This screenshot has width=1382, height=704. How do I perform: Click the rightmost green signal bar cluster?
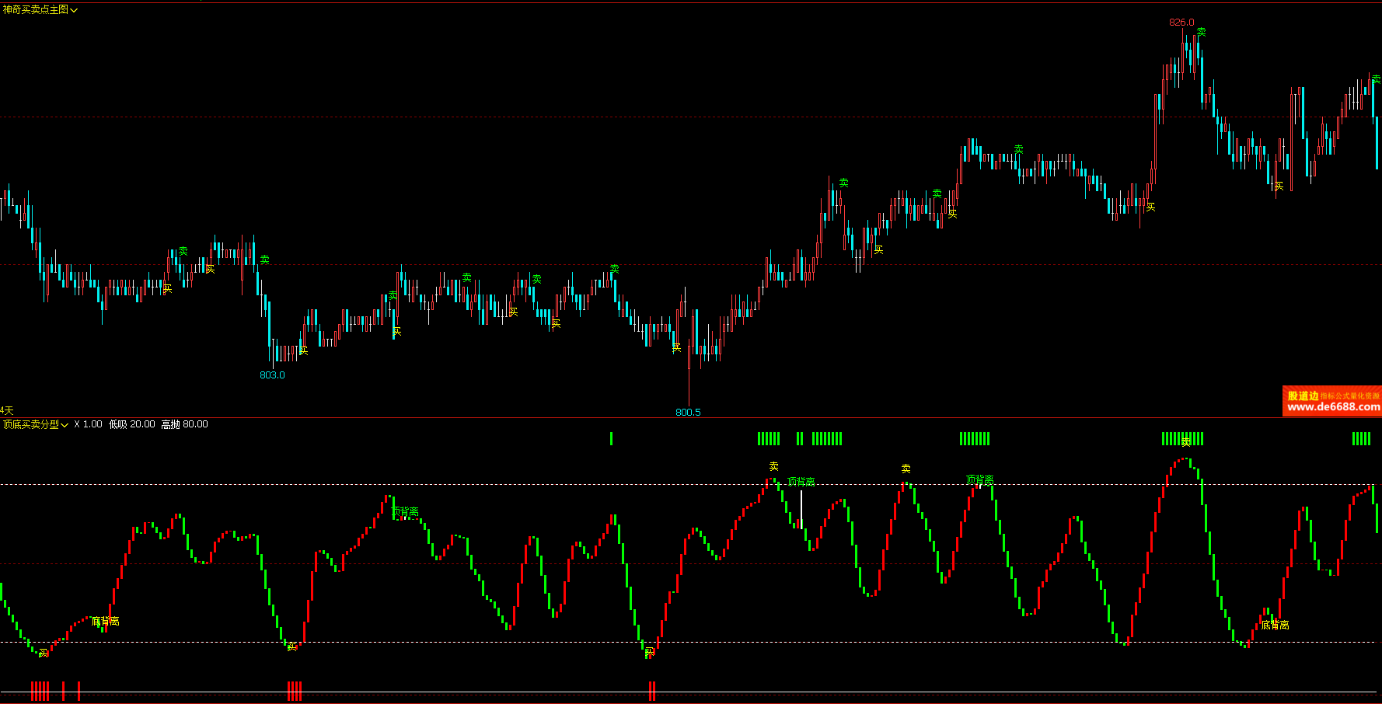pos(1361,439)
